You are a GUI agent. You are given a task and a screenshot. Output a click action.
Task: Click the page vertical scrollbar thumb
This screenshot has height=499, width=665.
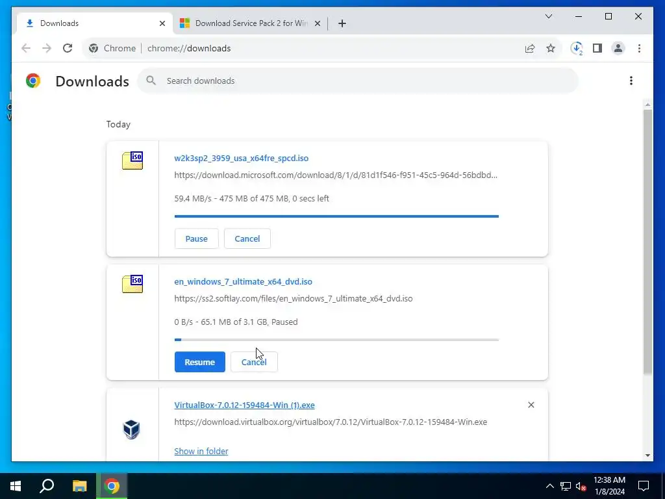pos(647,242)
